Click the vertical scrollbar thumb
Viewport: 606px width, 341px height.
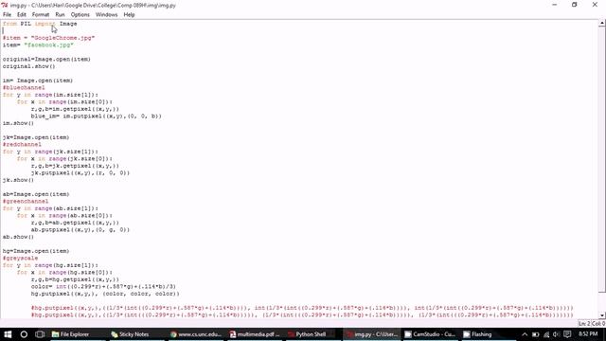coord(602,160)
